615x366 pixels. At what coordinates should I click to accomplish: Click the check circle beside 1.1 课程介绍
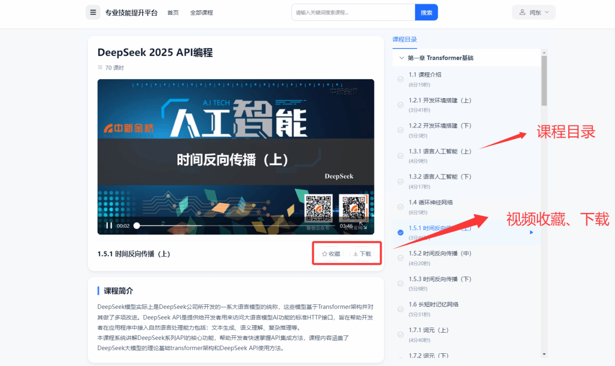click(x=401, y=79)
